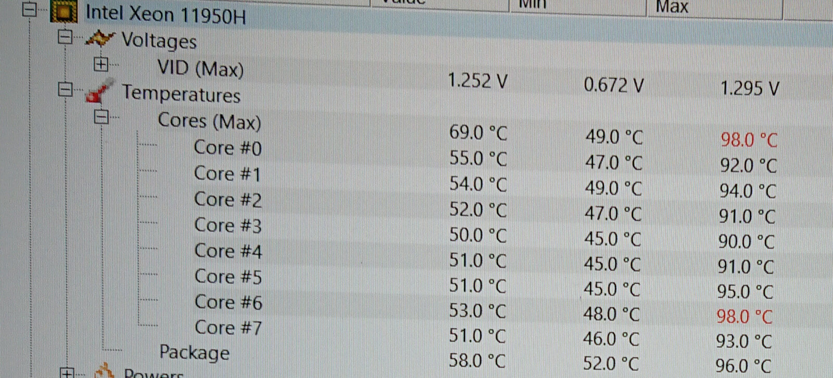The height and width of the screenshot is (378, 833).
Task: Select the Temperatures label in the tree
Action: pos(181,94)
